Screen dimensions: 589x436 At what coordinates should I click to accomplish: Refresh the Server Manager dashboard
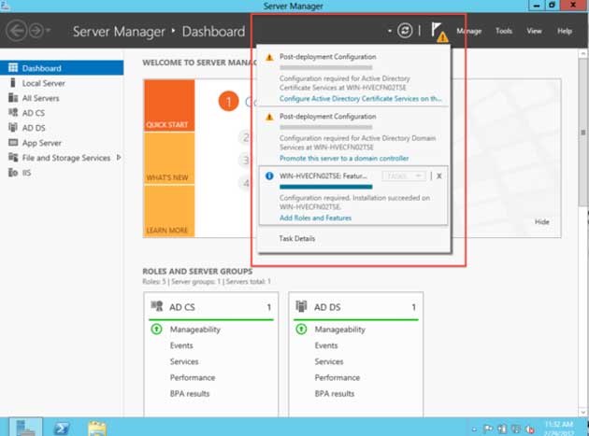coord(404,31)
